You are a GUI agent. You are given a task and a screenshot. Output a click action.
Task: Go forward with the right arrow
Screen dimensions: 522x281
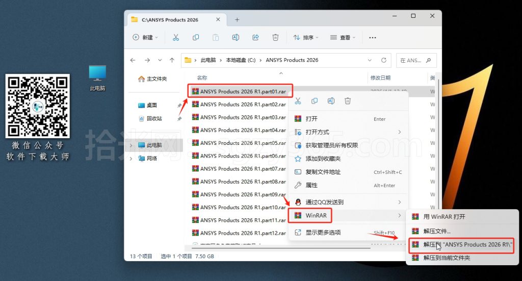coord(147,60)
